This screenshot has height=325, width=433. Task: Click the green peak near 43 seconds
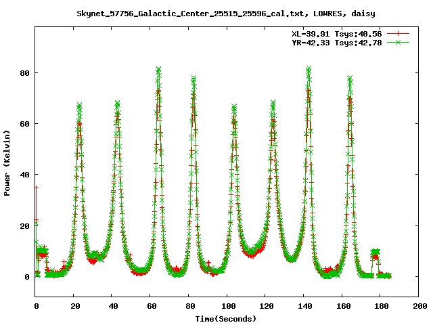[x=118, y=104]
